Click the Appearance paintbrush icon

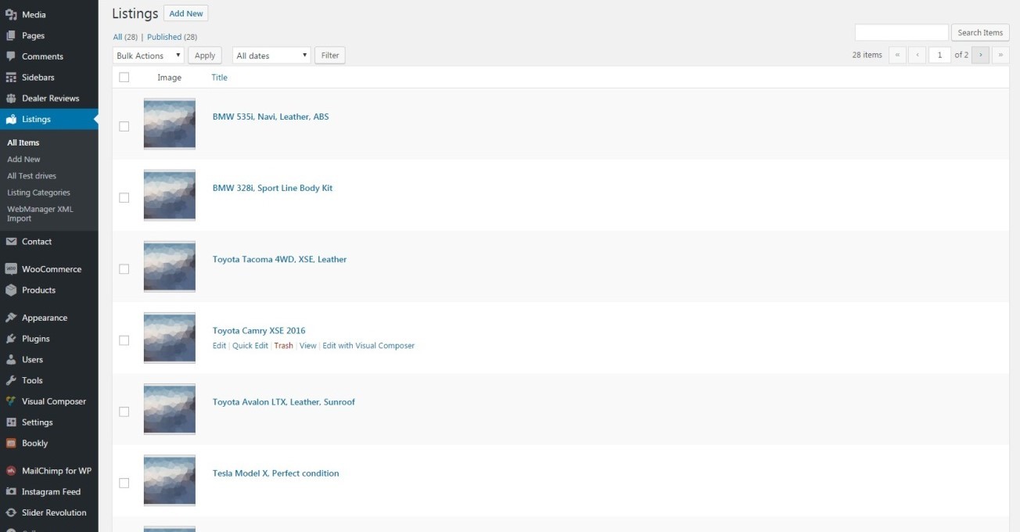[11, 318]
